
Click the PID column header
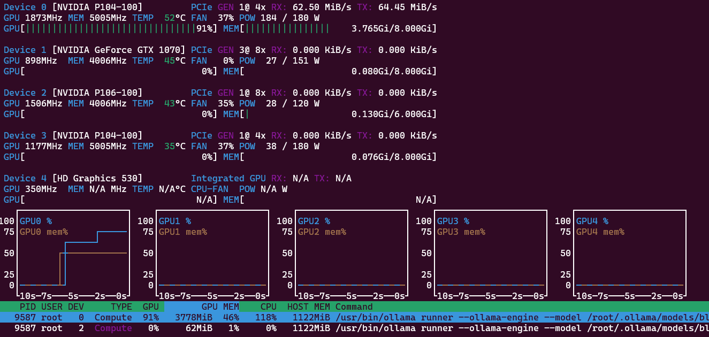click(27, 307)
